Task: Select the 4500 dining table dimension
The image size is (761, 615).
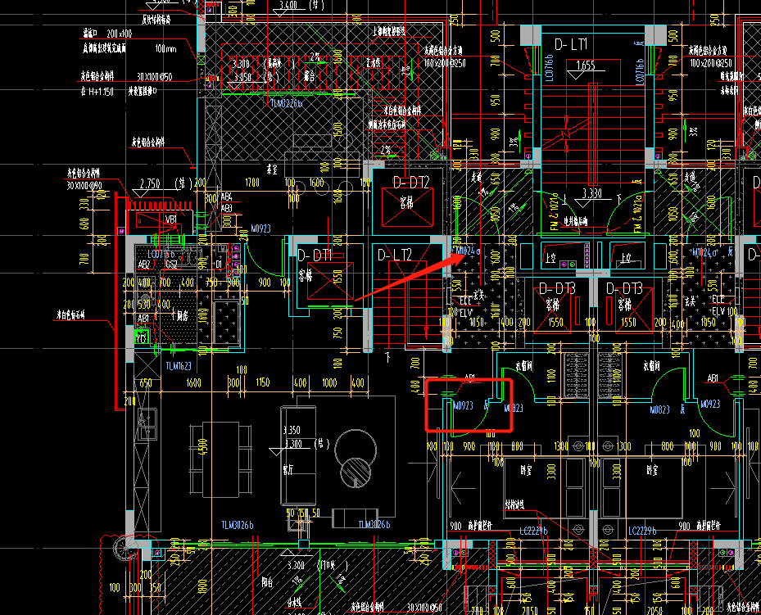Action: coord(203,446)
